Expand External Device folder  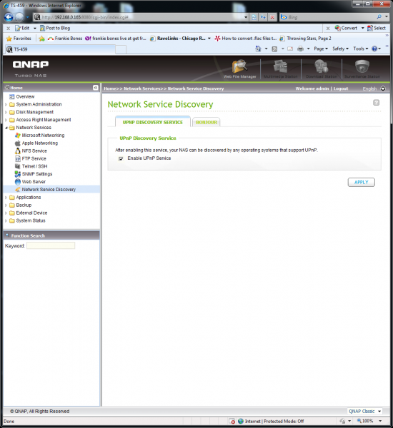pos(6,213)
